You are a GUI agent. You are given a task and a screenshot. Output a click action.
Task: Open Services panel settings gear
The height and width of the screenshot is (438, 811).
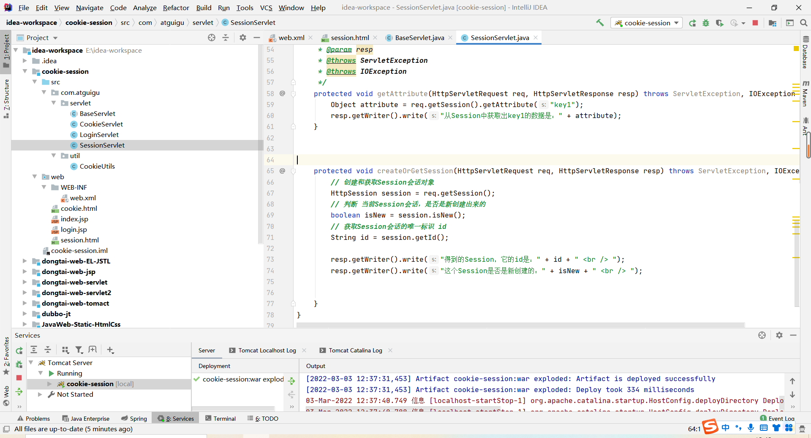[779, 335]
